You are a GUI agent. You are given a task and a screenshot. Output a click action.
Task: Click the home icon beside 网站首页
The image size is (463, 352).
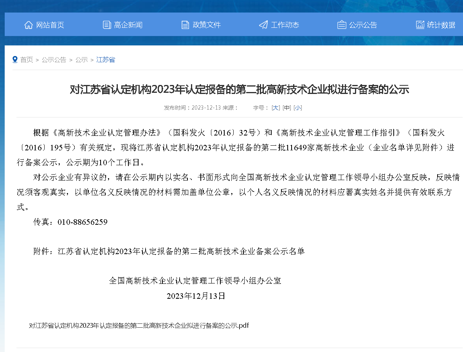[x=29, y=25]
